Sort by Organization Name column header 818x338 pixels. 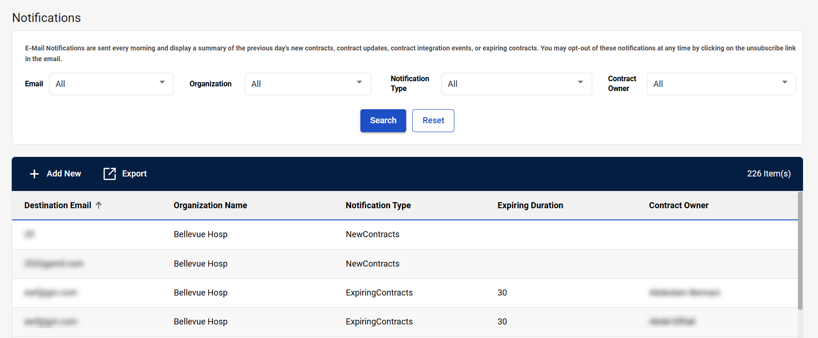tap(210, 205)
